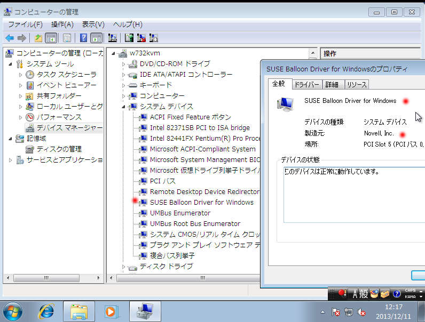Click the Up one level folder icon

click(38, 38)
